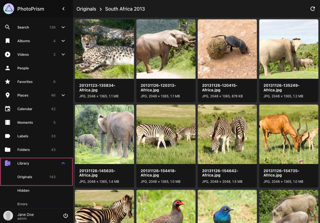Image resolution: width=320 pixels, height=223 pixels.
Task: Collapse the sidebar with the left chevron
Action: pyautogui.click(x=63, y=9)
